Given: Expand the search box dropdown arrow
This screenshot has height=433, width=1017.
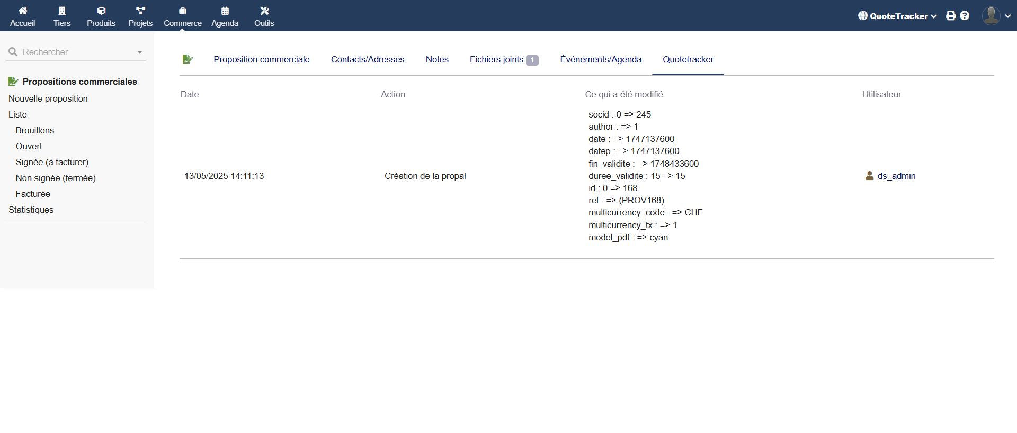Looking at the screenshot, I should click(140, 52).
